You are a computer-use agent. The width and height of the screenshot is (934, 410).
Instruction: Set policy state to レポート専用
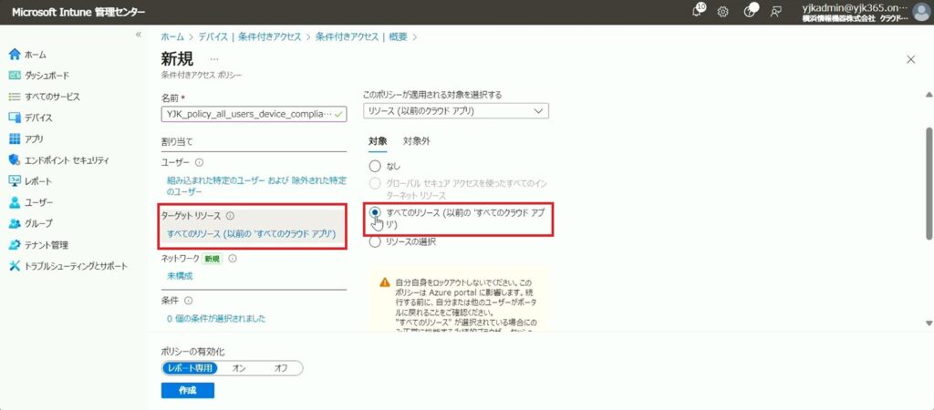tap(190, 368)
